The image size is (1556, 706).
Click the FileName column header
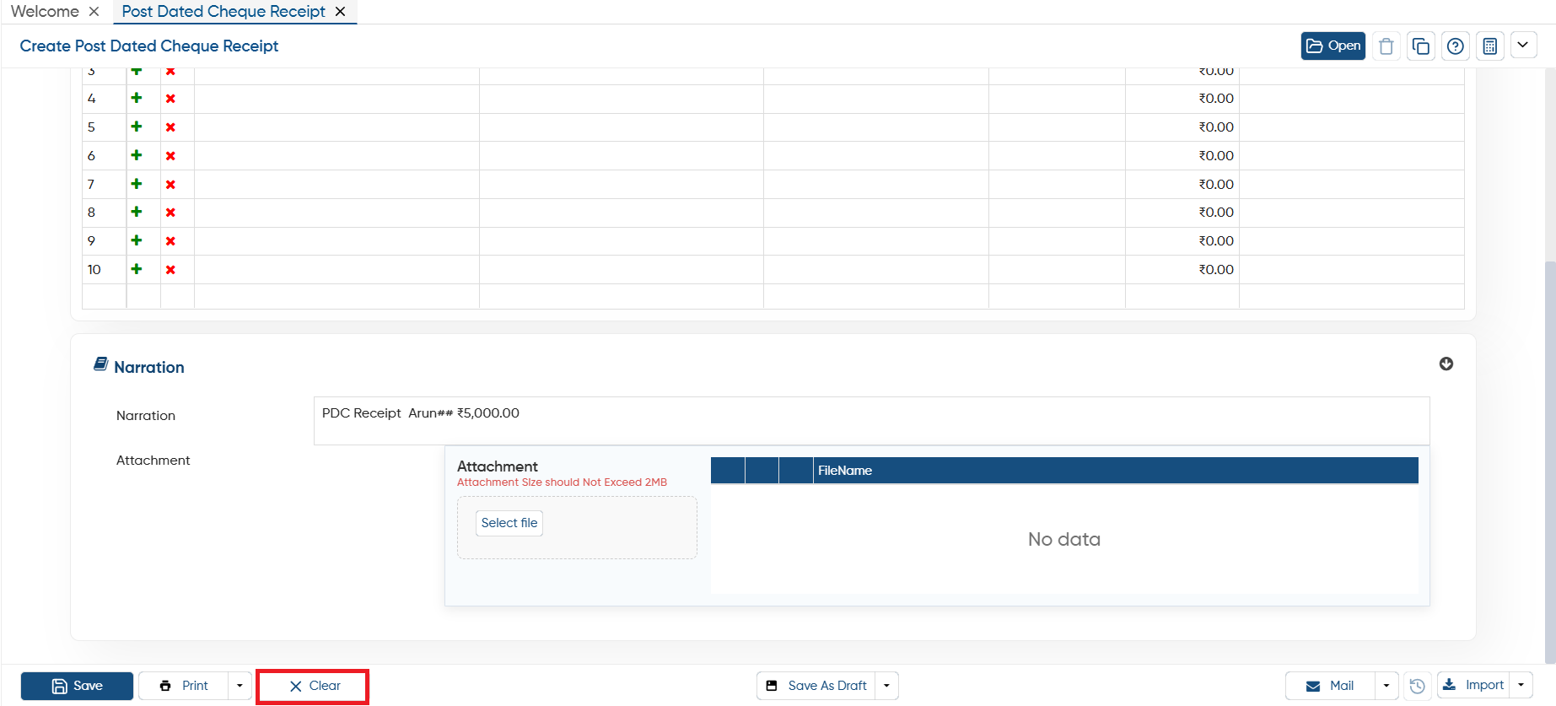point(1116,471)
